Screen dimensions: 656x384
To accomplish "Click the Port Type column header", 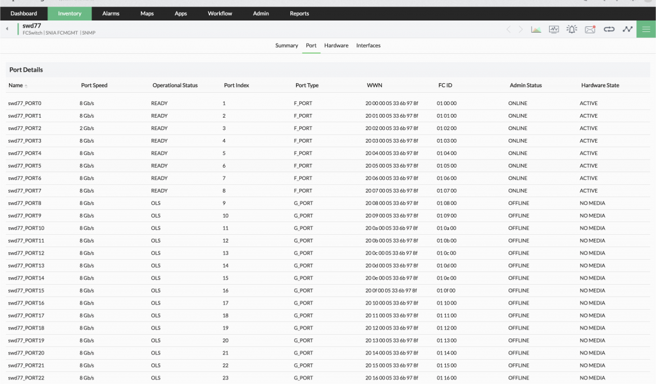I will [x=307, y=85].
